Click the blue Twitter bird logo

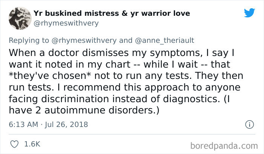[249, 13]
